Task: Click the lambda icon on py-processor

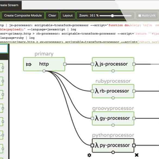Action: (x=97, y=145)
